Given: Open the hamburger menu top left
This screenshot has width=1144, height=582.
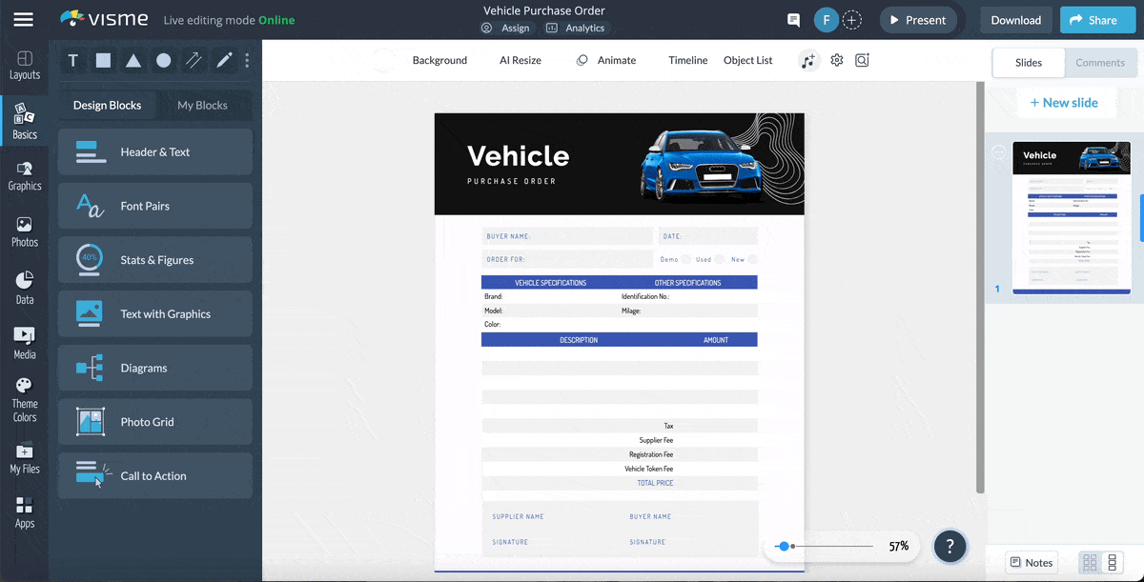Looking at the screenshot, I should click(23, 19).
